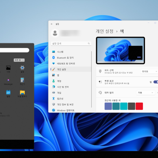Open the 테마 컬러 dropdown showing 자동
Screen dimensions: 158x158
(x=145, y=93)
